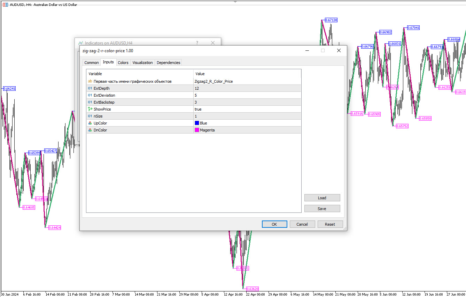Click the 0.64685 price label on chart
This screenshot has height=297, width=466.
(x=29, y=207)
